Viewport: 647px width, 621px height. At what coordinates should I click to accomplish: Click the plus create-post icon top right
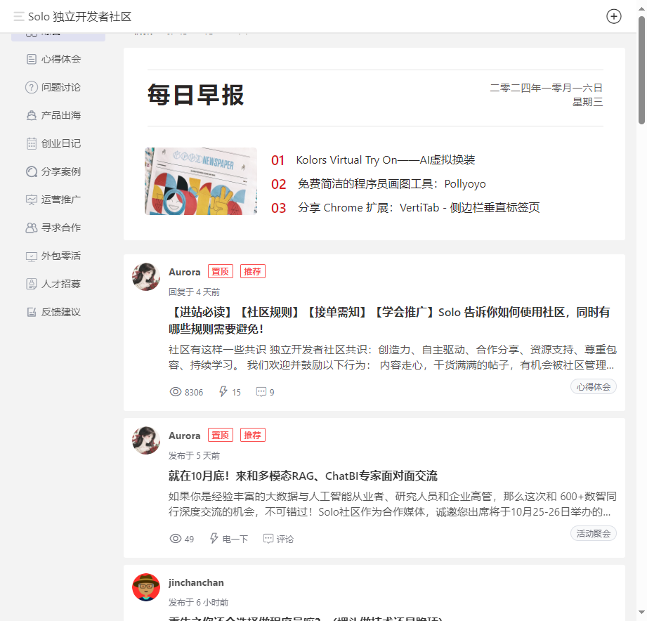tap(613, 16)
